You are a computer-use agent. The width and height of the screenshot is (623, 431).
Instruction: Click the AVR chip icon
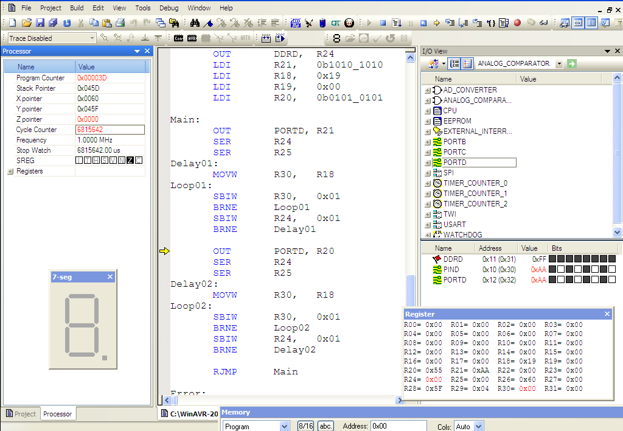click(x=192, y=38)
